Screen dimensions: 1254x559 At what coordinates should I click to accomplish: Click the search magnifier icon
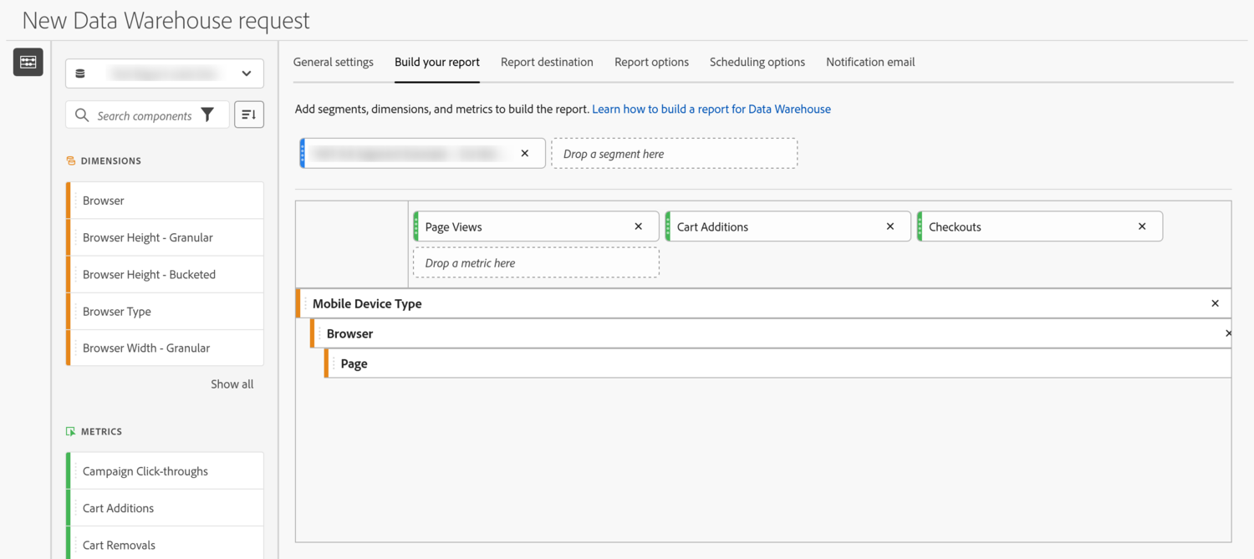coord(82,115)
